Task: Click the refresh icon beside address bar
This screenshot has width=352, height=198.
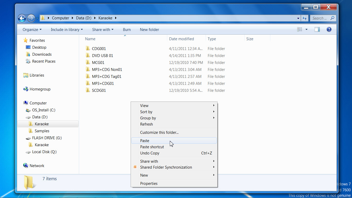Action: [305, 18]
